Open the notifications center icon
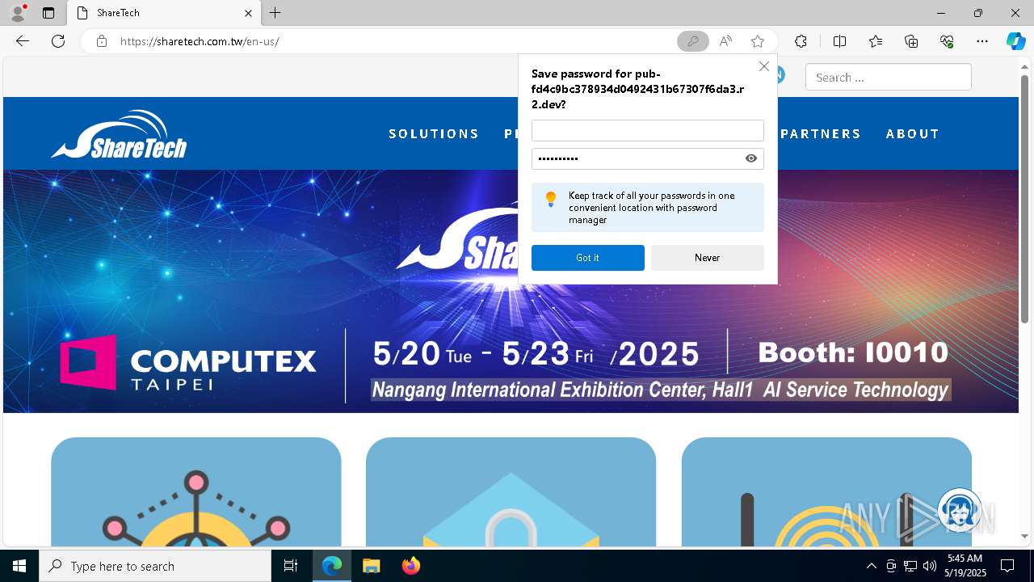The width and height of the screenshot is (1034, 582). coord(1007,566)
